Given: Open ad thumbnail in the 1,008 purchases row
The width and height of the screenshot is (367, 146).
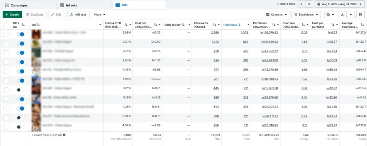Looking at the screenshot, I should (x=36, y=34).
